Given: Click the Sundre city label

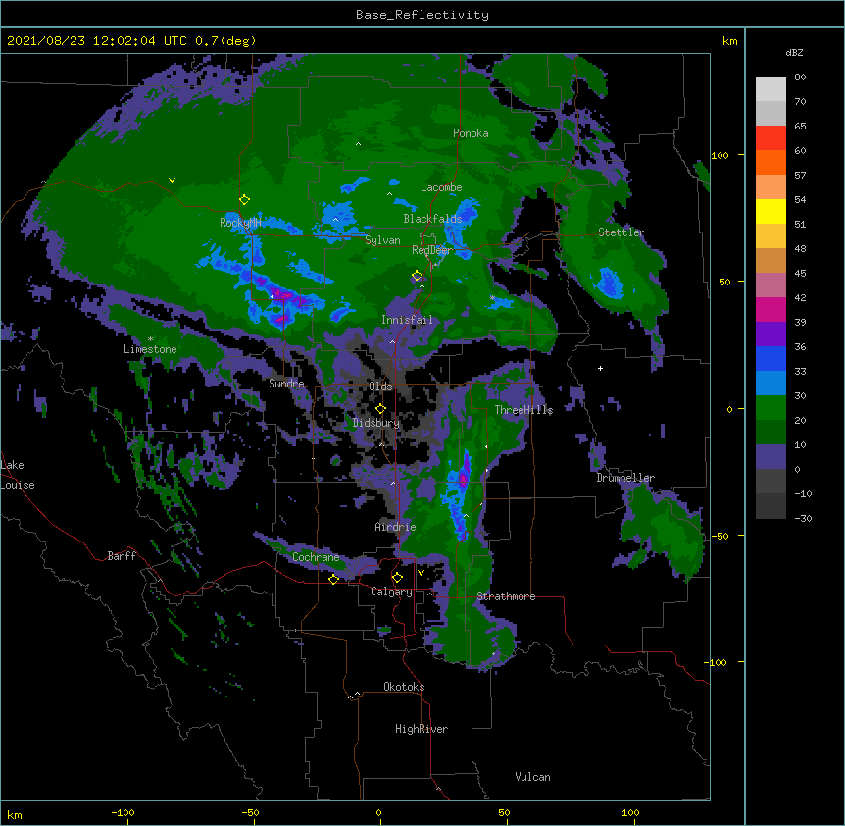Looking at the screenshot, I should [286, 384].
